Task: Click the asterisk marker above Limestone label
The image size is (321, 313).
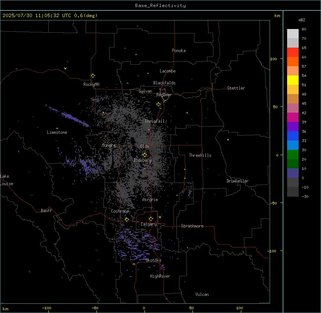Action: [x=57, y=129]
